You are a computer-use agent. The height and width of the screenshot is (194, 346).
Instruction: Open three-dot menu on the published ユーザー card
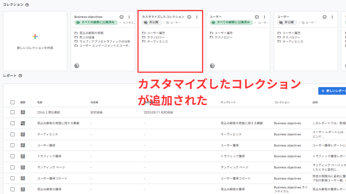tap(264, 17)
